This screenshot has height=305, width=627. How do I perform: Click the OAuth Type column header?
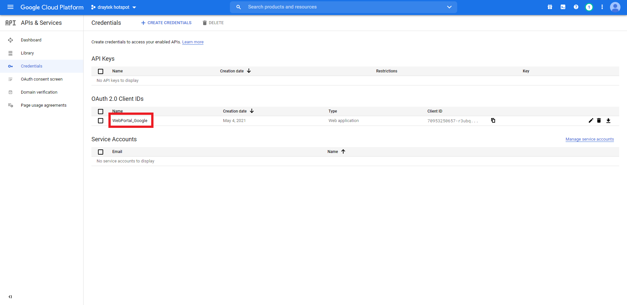coord(333,111)
